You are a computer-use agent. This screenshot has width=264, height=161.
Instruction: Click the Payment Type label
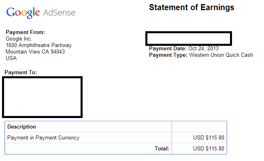coord(168,55)
